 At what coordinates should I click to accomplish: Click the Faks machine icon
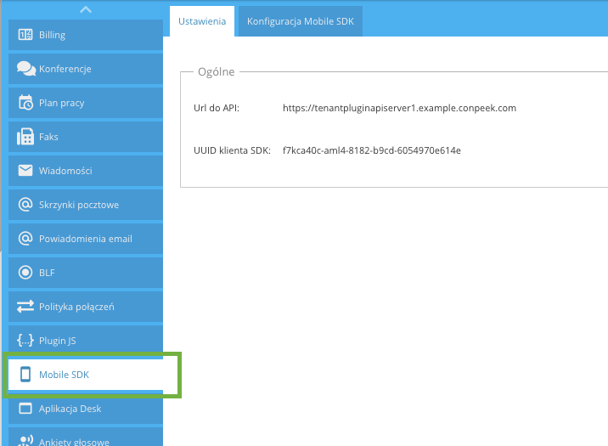[x=25, y=137]
